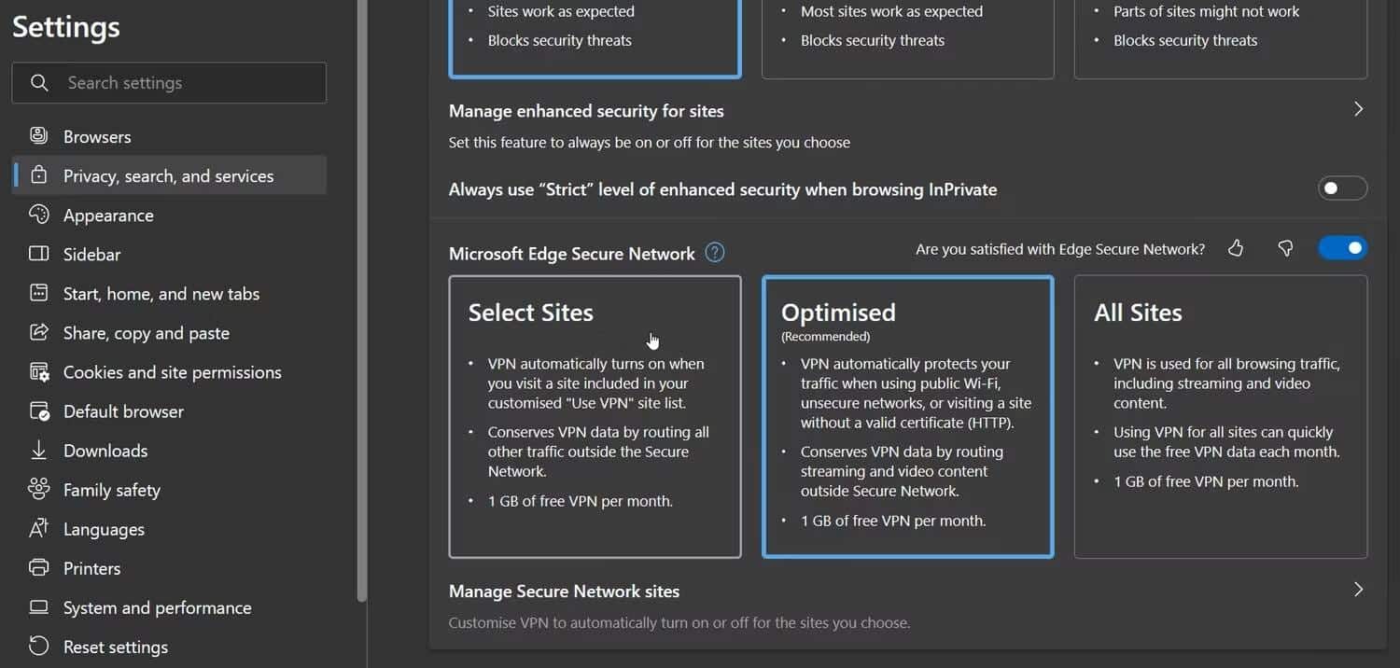This screenshot has height=668, width=1400.
Task: Click the Sidebar settings icon
Action: pyautogui.click(x=39, y=254)
